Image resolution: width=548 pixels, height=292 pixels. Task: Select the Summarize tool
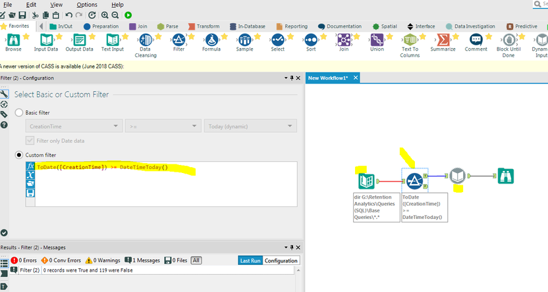click(x=443, y=43)
